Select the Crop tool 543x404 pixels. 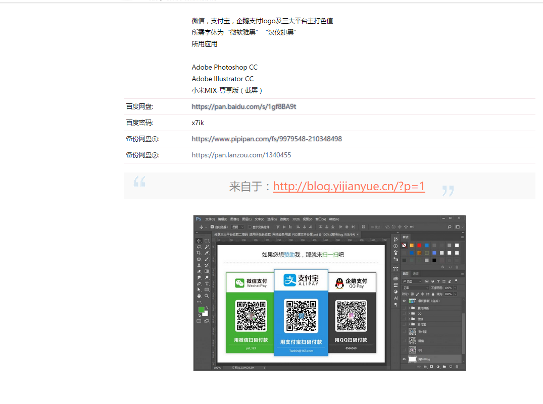point(199,253)
